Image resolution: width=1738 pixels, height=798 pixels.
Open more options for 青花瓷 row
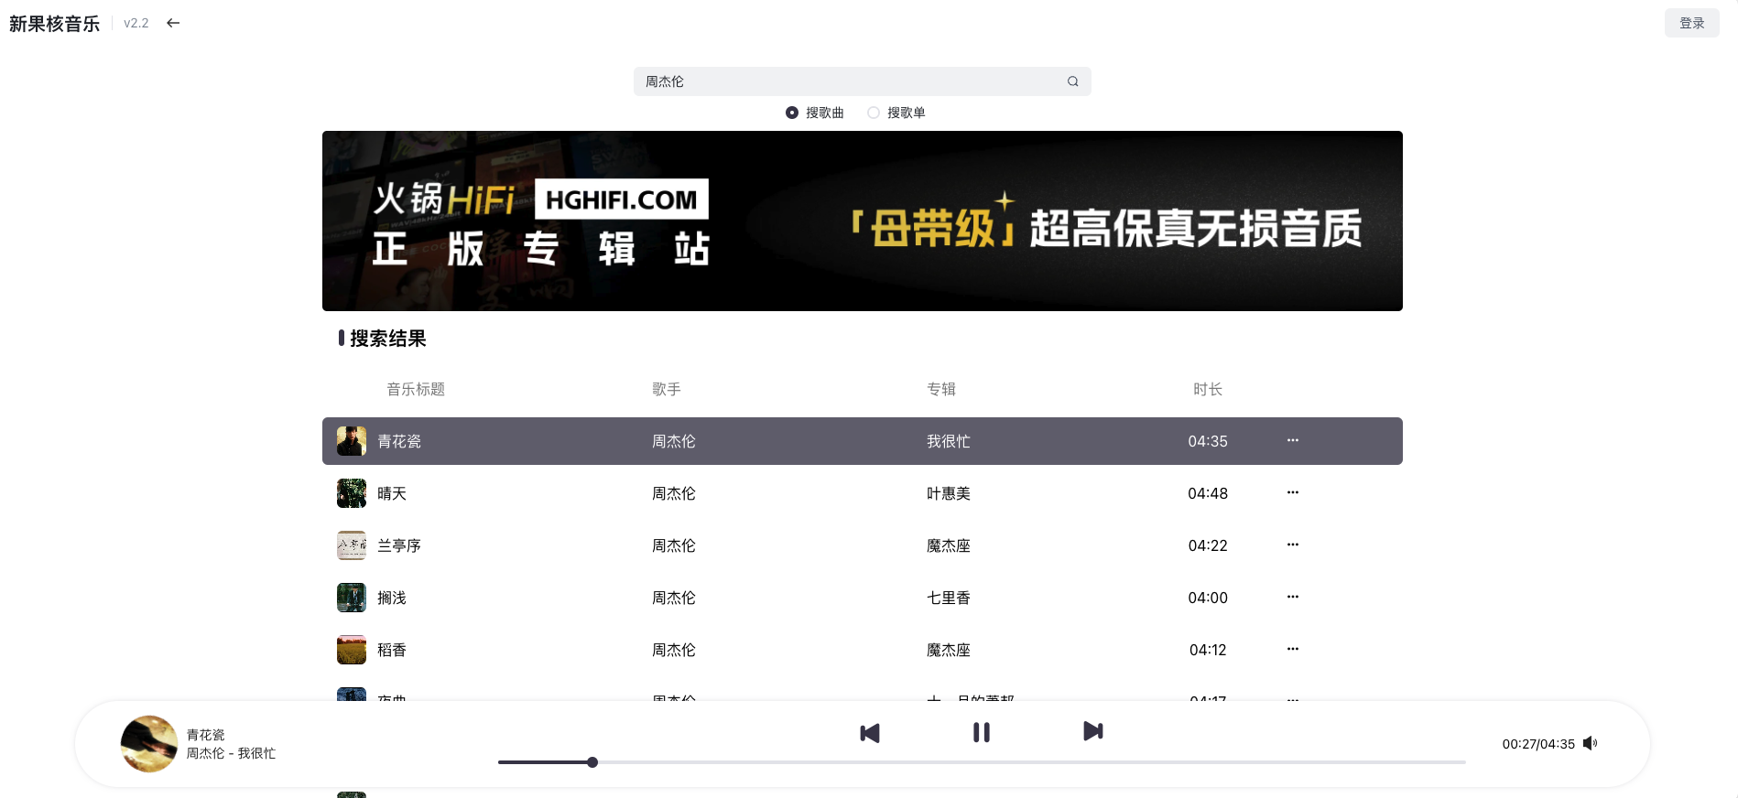[1293, 440]
